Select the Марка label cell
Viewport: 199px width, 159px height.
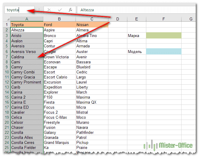pos(136,36)
